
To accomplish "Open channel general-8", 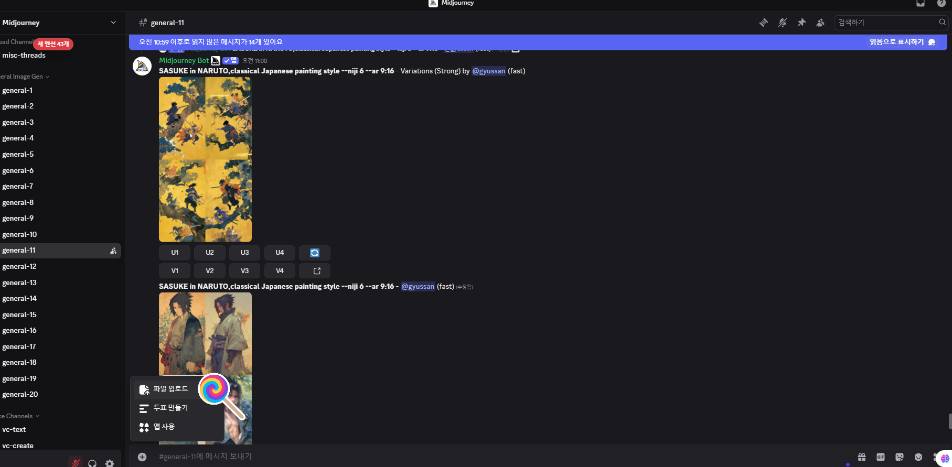I will point(18,202).
